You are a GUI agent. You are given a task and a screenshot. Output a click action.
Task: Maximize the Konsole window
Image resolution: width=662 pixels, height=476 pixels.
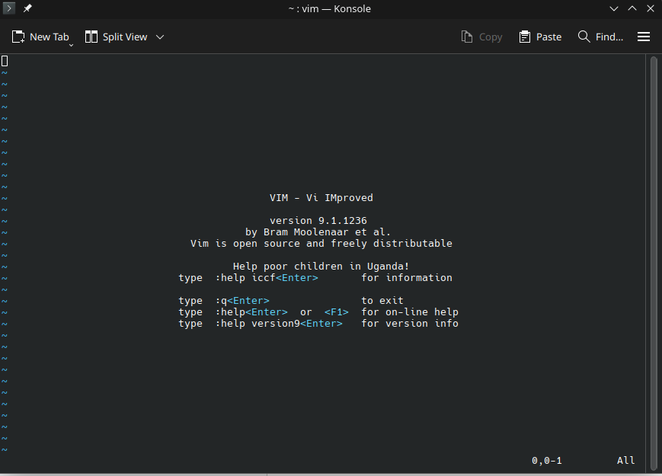(632, 8)
